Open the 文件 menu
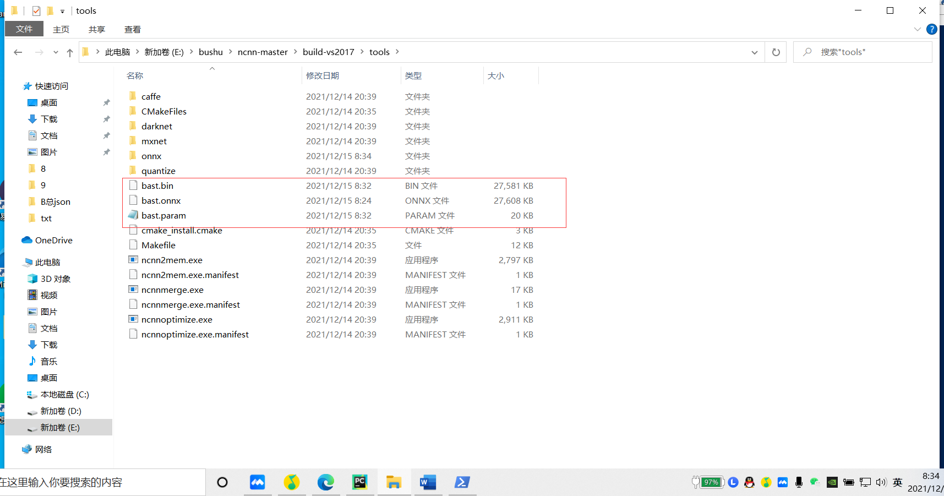The width and height of the screenshot is (944, 496). pos(24,29)
